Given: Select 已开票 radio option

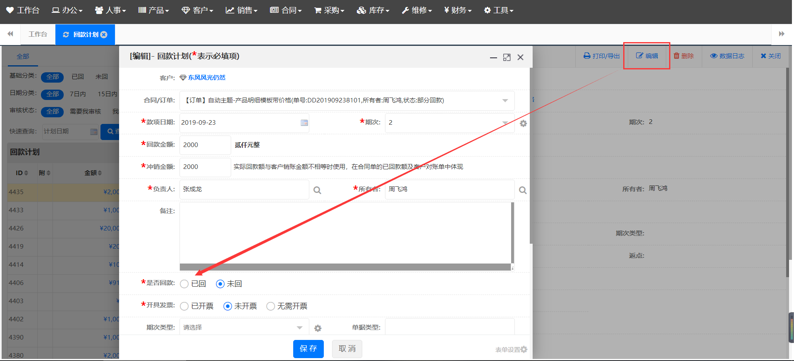Looking at the screenshot, I should click(x=184, y=306).
